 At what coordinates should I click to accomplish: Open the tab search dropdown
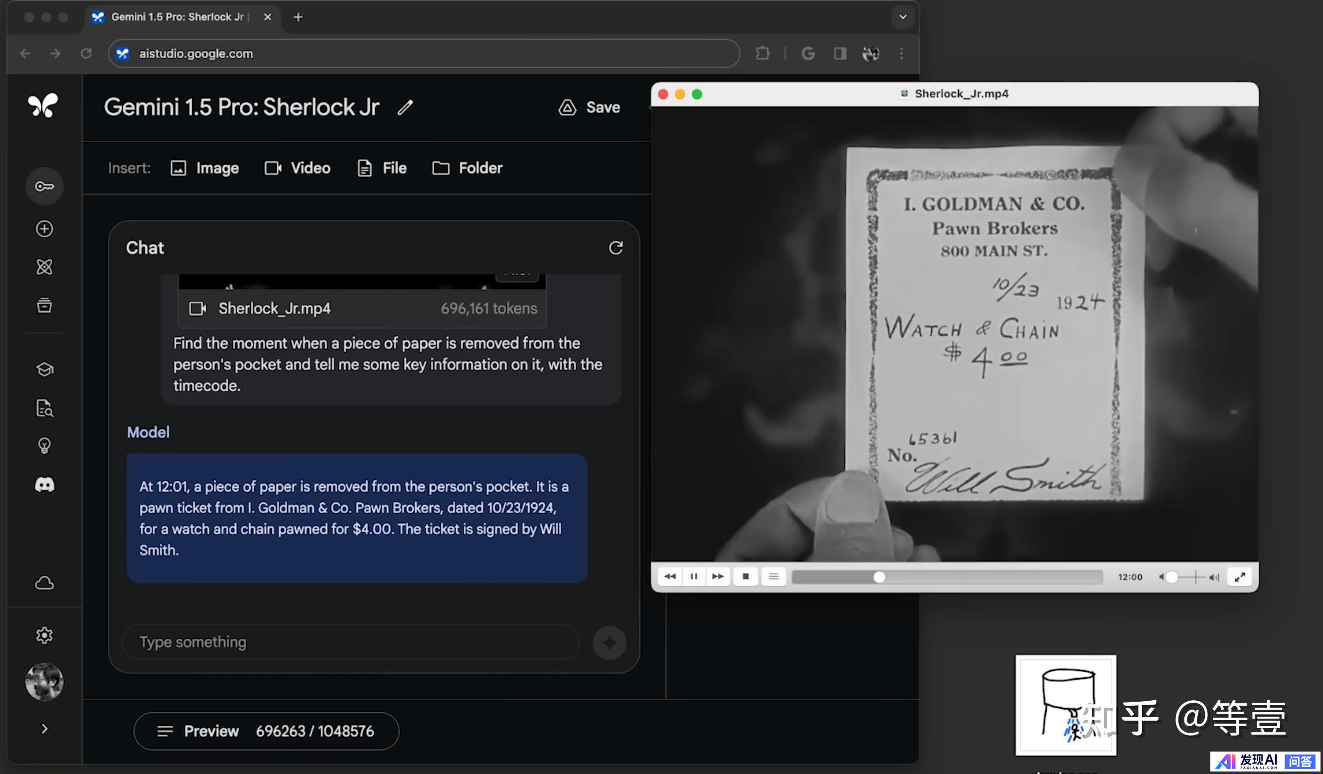903,17
